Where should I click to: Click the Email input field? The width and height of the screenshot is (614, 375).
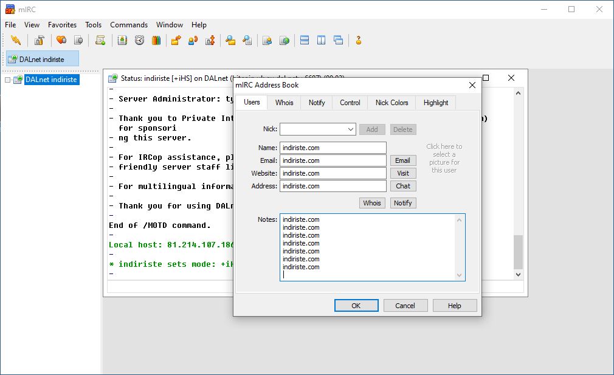pyautogui.click(x=333, y=160)
